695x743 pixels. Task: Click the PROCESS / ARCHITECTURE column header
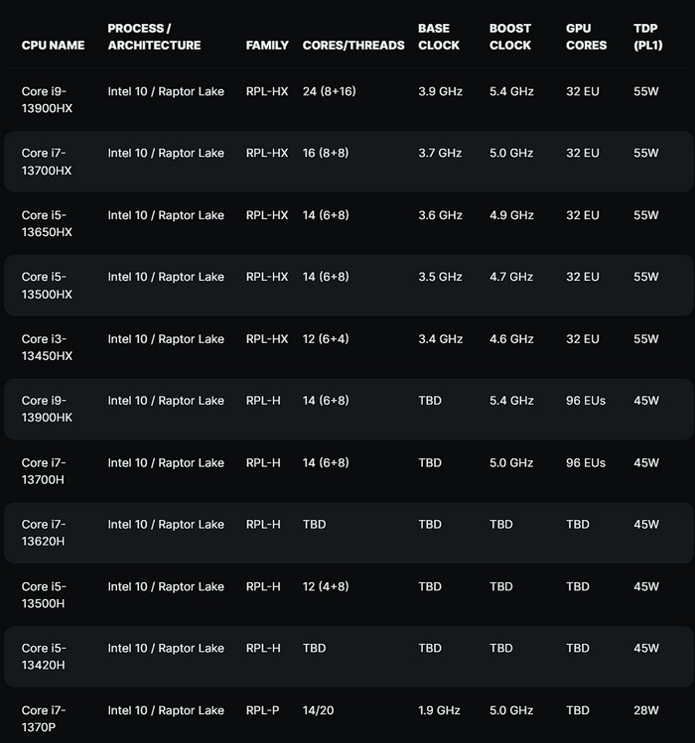(154, 37)
